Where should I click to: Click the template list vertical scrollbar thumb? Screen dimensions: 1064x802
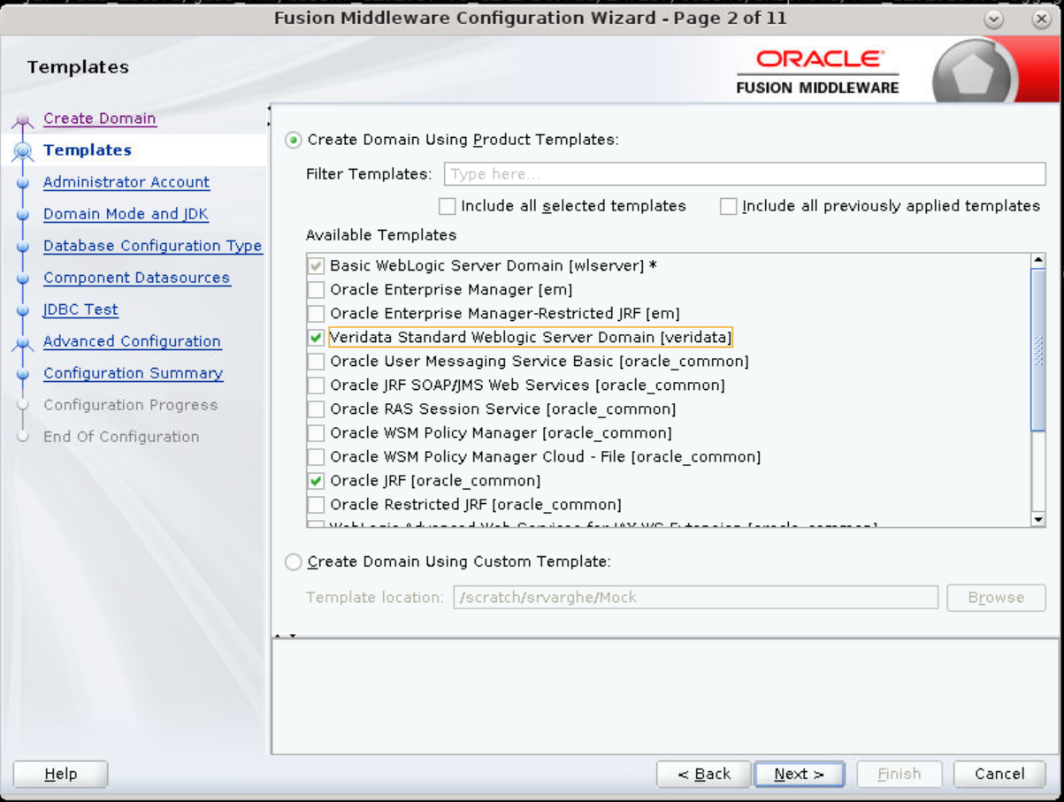pyautogui.click(x=1038, y=350)
